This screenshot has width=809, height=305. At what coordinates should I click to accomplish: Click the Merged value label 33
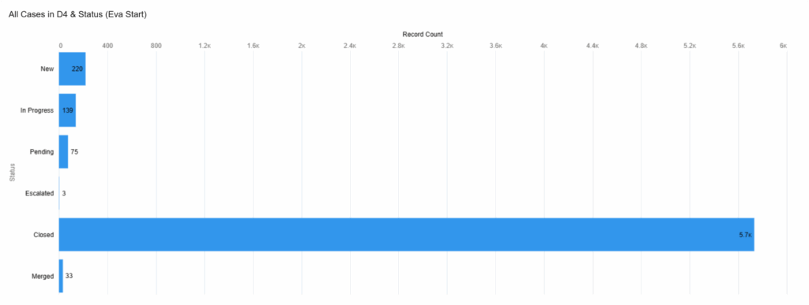click(x=70, y=276)
